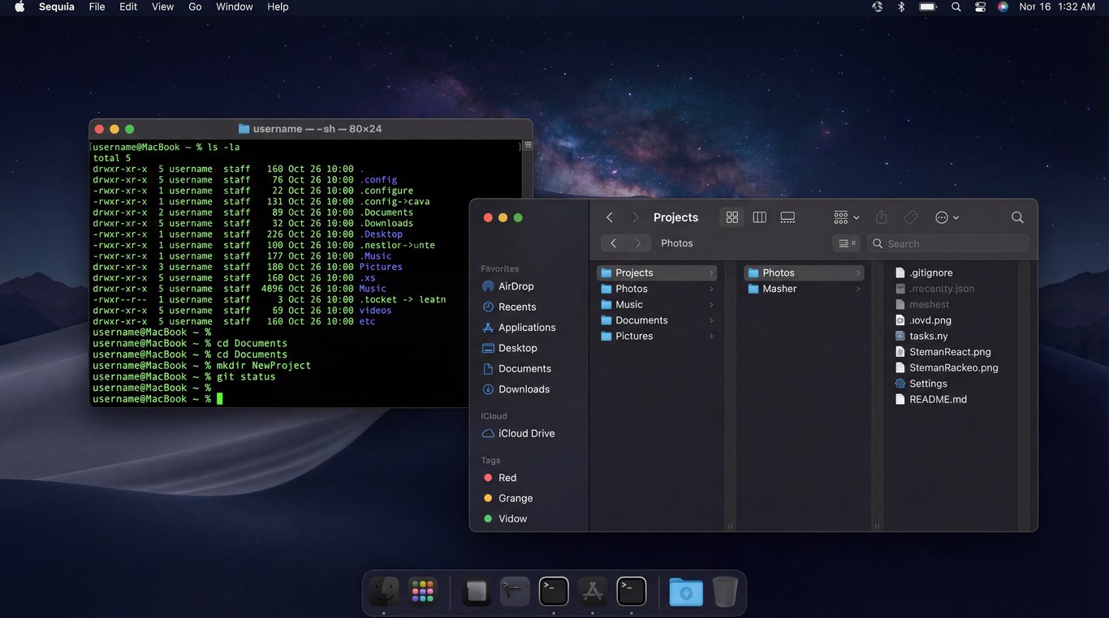
Task: Switch Finder to column view
Action: tap(759, 217)
